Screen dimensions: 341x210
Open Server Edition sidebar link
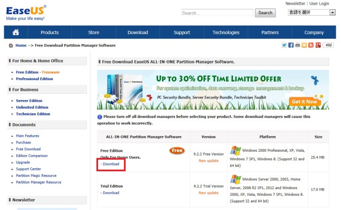click(29, 100)
